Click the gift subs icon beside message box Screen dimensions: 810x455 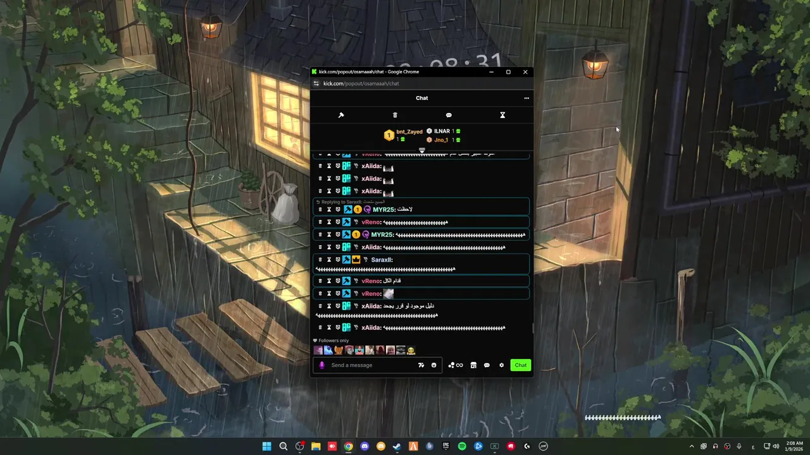click(451, 365)
